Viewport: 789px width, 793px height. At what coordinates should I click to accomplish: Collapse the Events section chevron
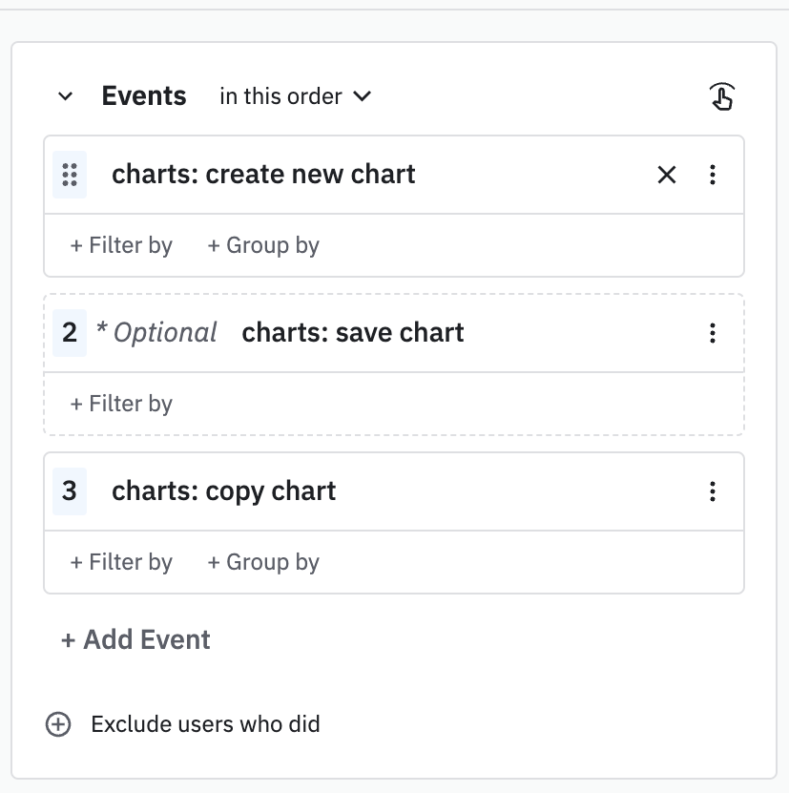[65, 96]
